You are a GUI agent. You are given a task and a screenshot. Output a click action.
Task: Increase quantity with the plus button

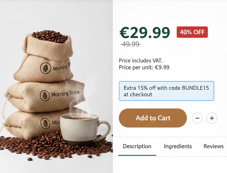(x=212, y=118)
